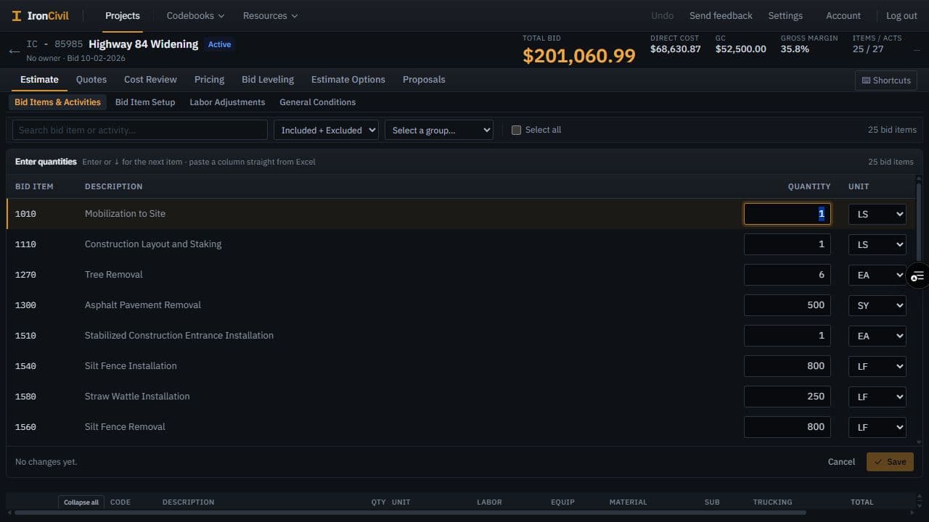This screenshot has height=522, width=929.
Task: Change unit dropdown for Tree Removal
Action: [x=877, y=275]
